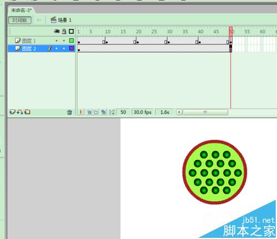Click the layer panel grip at ruler left

[x=10, y=32]
